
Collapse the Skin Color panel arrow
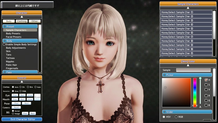(188, 65)
